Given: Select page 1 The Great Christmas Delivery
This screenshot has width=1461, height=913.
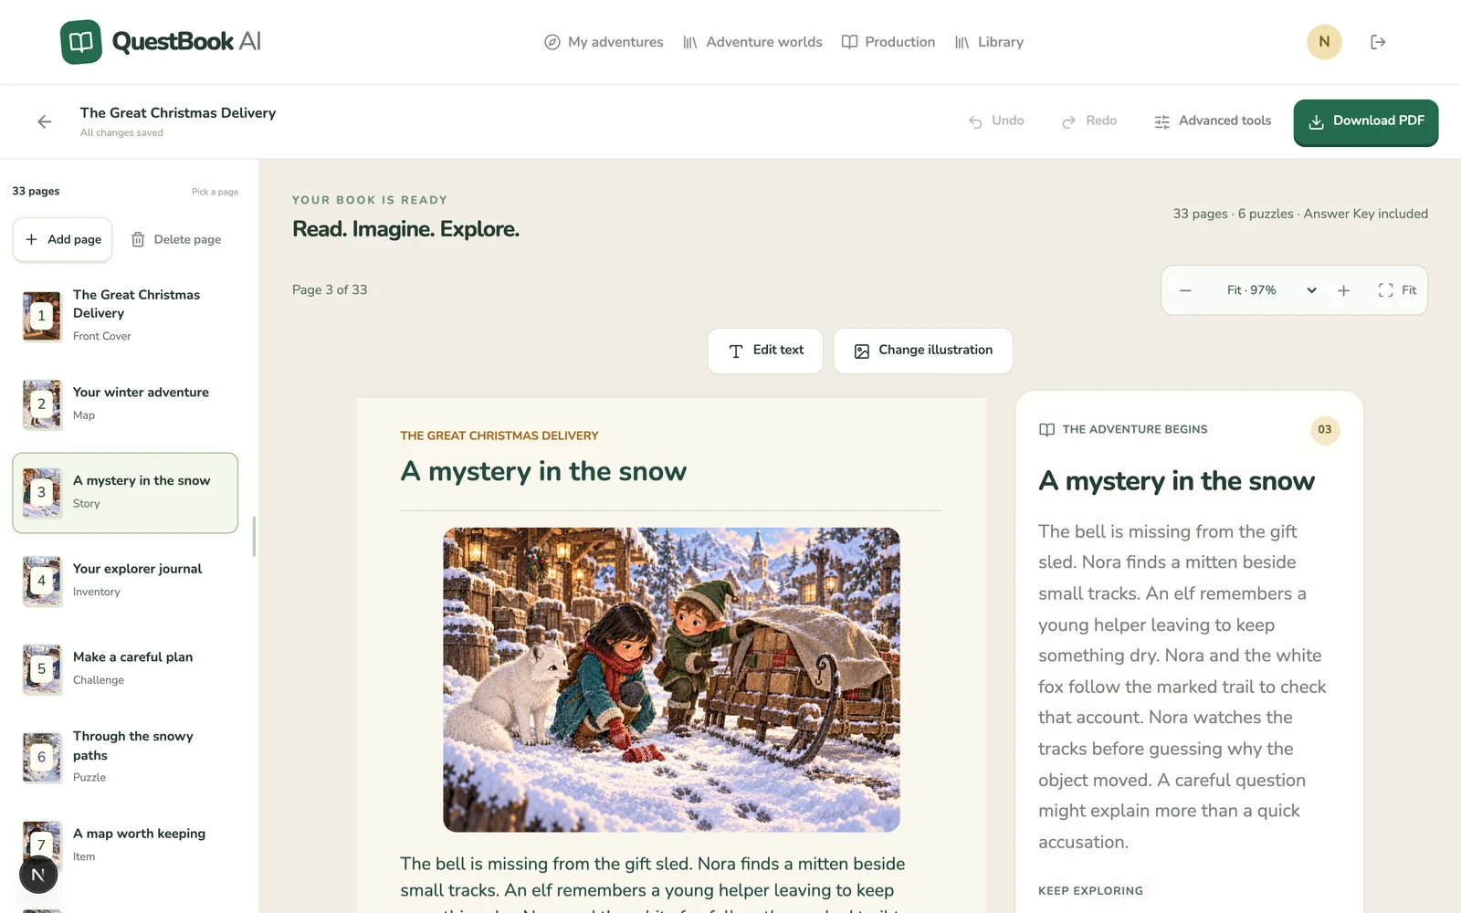Looking at the screenshot, I should pyautogui.click(x=125, y=316).
